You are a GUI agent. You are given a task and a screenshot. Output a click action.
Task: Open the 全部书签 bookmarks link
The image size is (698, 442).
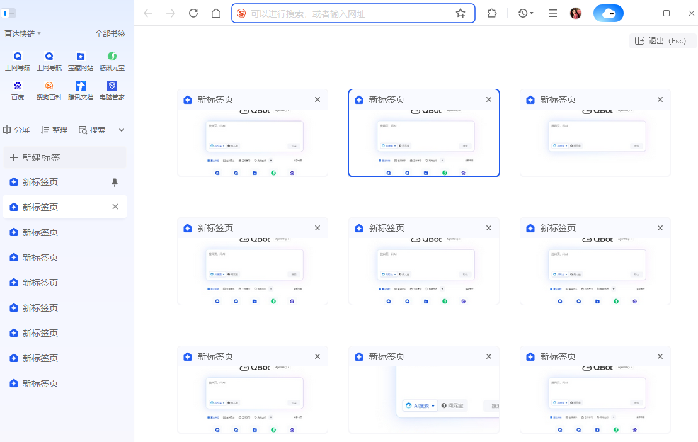[x=111, y=34]
